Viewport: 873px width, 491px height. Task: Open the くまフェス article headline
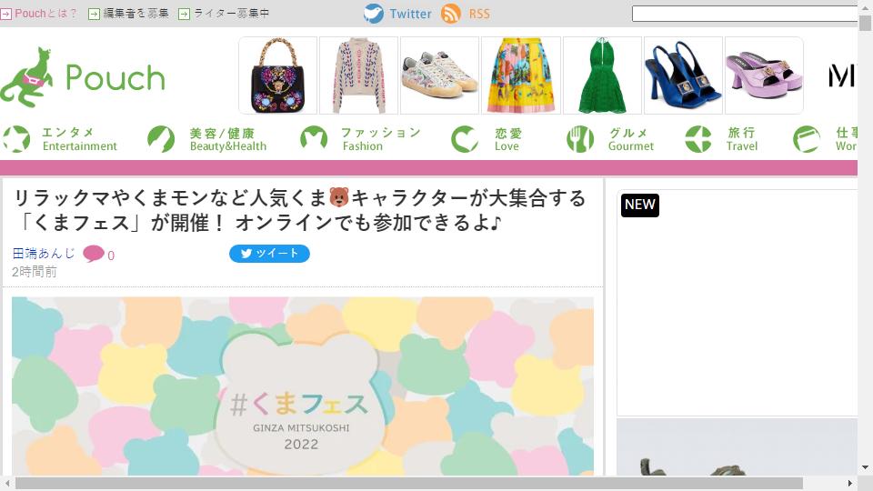pos(299,210)
